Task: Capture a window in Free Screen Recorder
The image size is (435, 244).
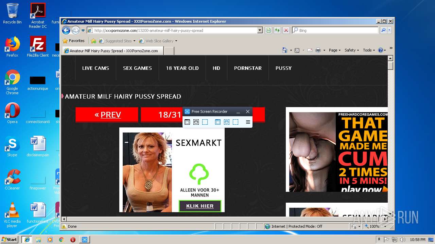Action: click(x=196, y=122)
